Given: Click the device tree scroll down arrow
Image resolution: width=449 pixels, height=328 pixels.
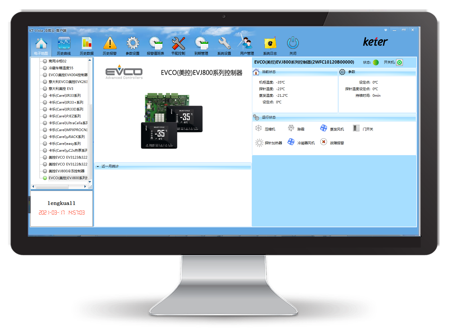Looking at the screenshot, I should click(x=90, y=182).
